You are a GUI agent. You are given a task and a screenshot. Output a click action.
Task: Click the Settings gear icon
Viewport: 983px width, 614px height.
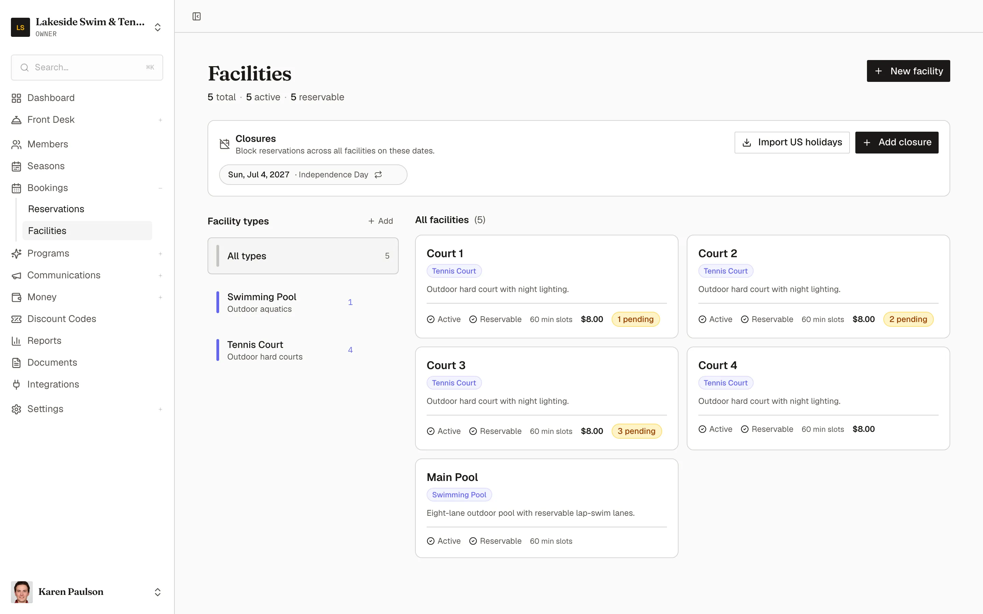tap(16, 409)
